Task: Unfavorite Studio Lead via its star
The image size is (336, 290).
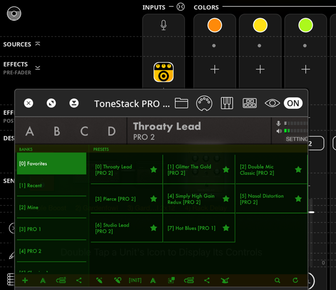Action: point(154,228)
